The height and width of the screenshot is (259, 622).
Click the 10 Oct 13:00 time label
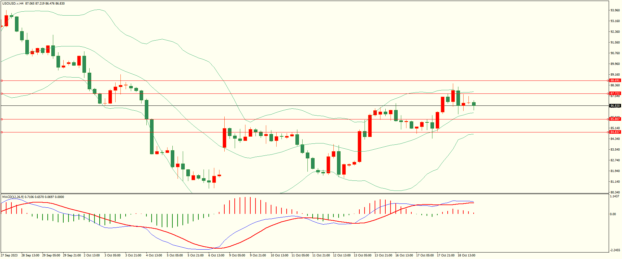[280, 255]
